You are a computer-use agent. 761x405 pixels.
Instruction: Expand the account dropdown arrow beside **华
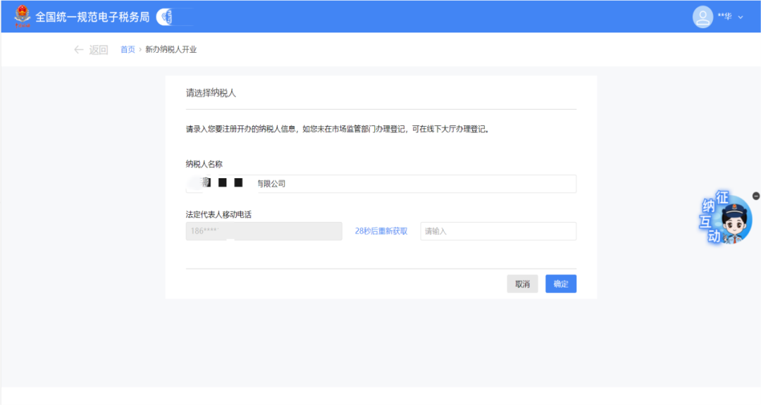click(741, 18)
